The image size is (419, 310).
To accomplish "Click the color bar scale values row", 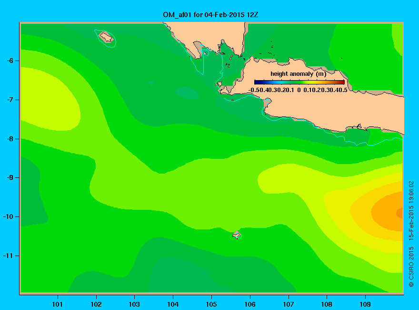I will coord(298,90).
